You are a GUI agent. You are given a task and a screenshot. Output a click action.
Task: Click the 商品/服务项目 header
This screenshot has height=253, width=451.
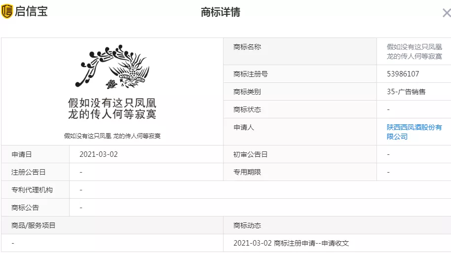point(34,225)
